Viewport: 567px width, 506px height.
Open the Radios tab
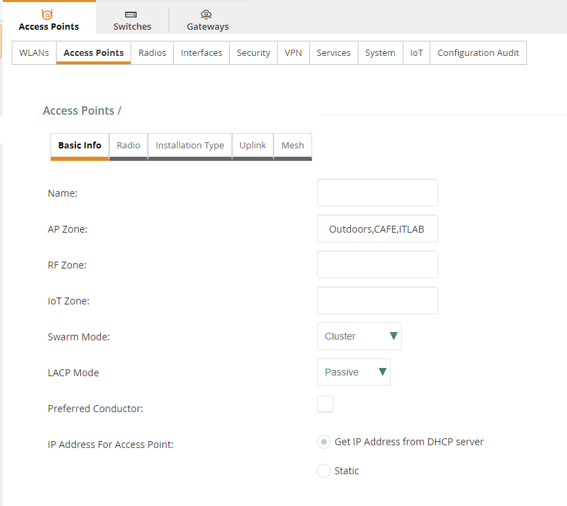tap(152, 52)
